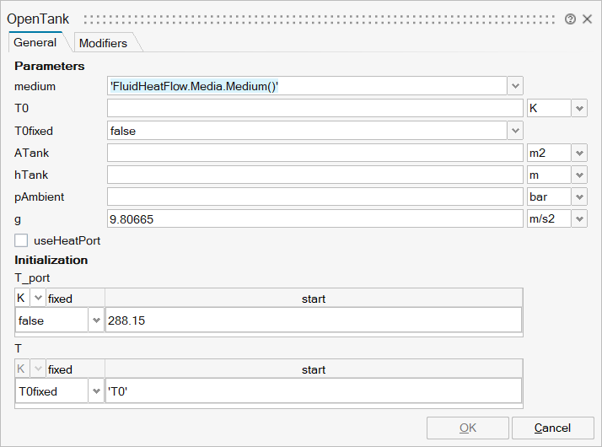Select the General tab

tap(35, 42)
